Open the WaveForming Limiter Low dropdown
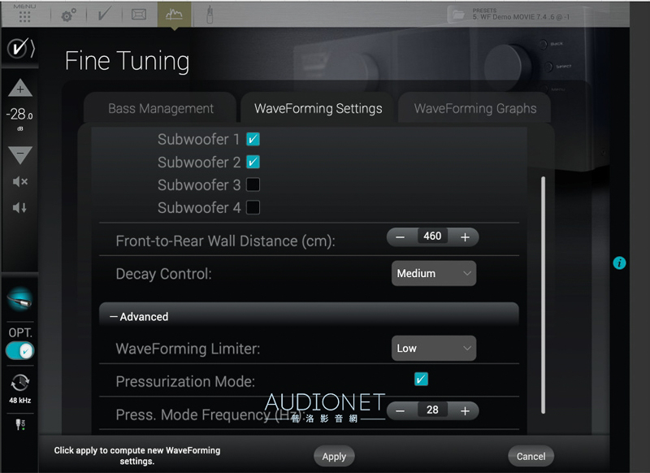Screen dimensions: 650x473 point(434,348)
